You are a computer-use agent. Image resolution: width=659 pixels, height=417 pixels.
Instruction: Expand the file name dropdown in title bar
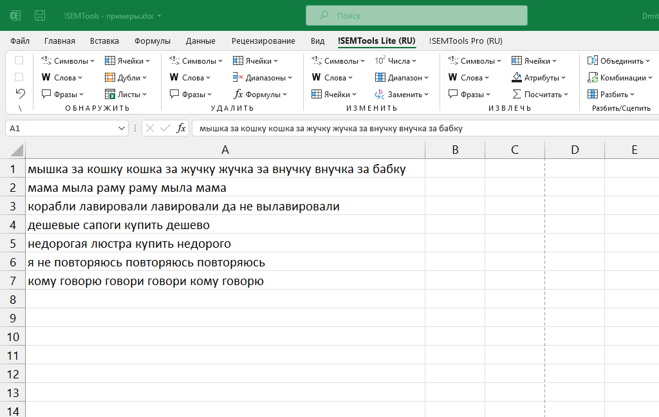pos(160,16)
